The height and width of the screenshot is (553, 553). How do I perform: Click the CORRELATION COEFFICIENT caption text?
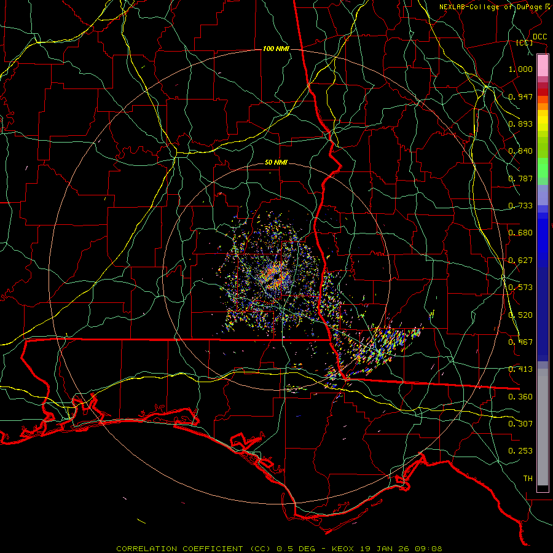179,549
